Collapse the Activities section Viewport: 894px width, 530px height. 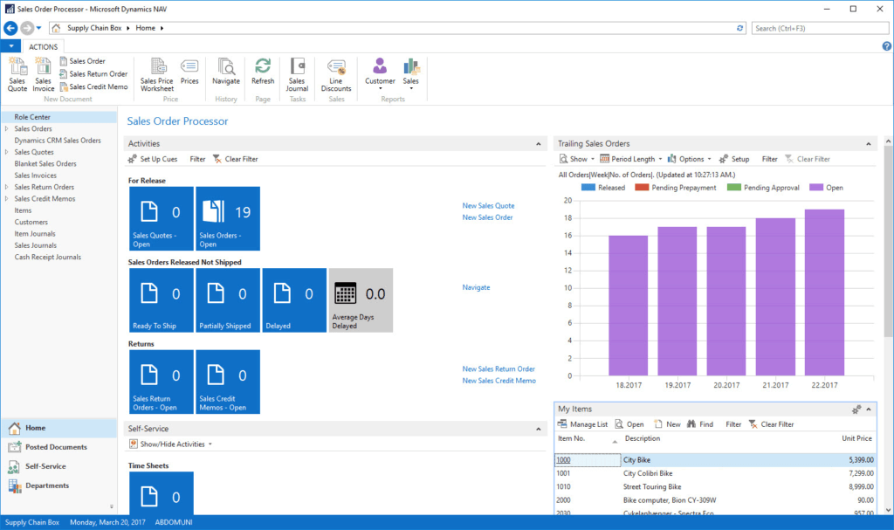point(539,143)
